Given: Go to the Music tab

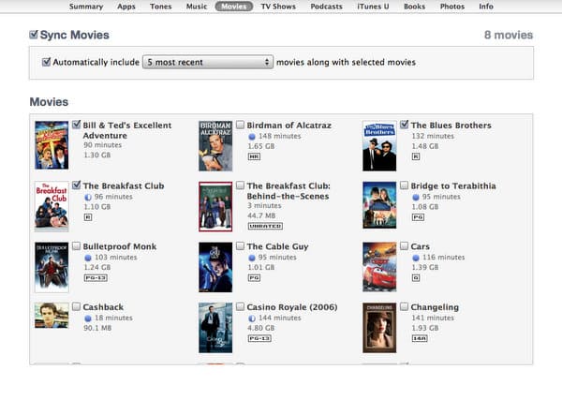Looking at the screenshot, I should 197,7.
